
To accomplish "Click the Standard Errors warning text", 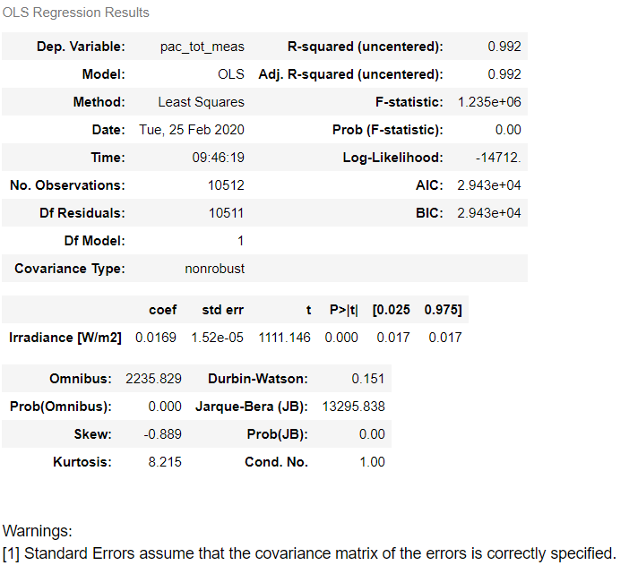I will [x=309, y=553].
